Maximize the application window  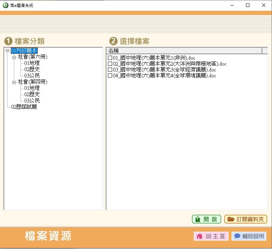[247, 5]
